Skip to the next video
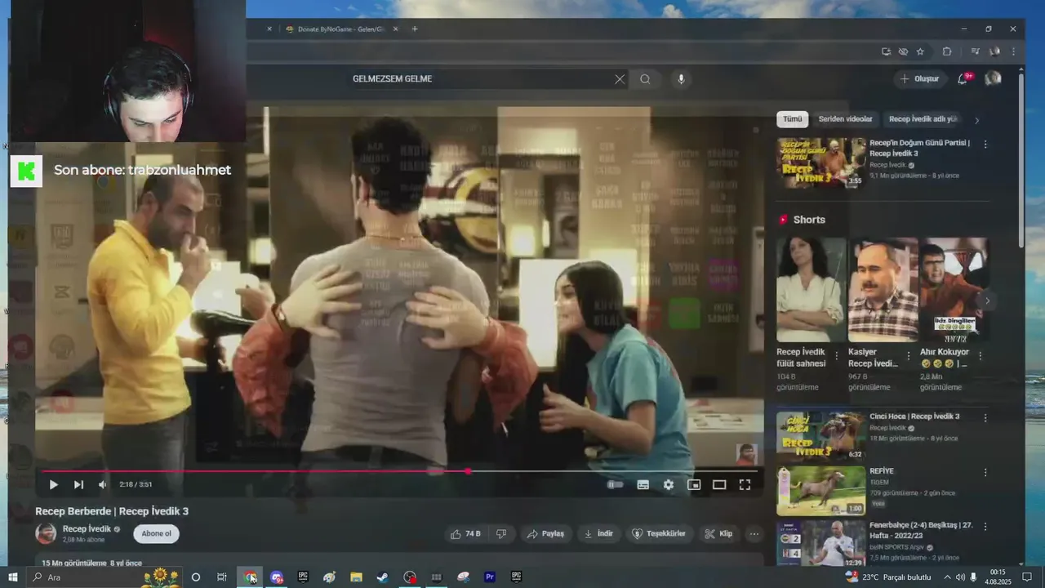Viewport: 1045px width, 588px height. 78,484
